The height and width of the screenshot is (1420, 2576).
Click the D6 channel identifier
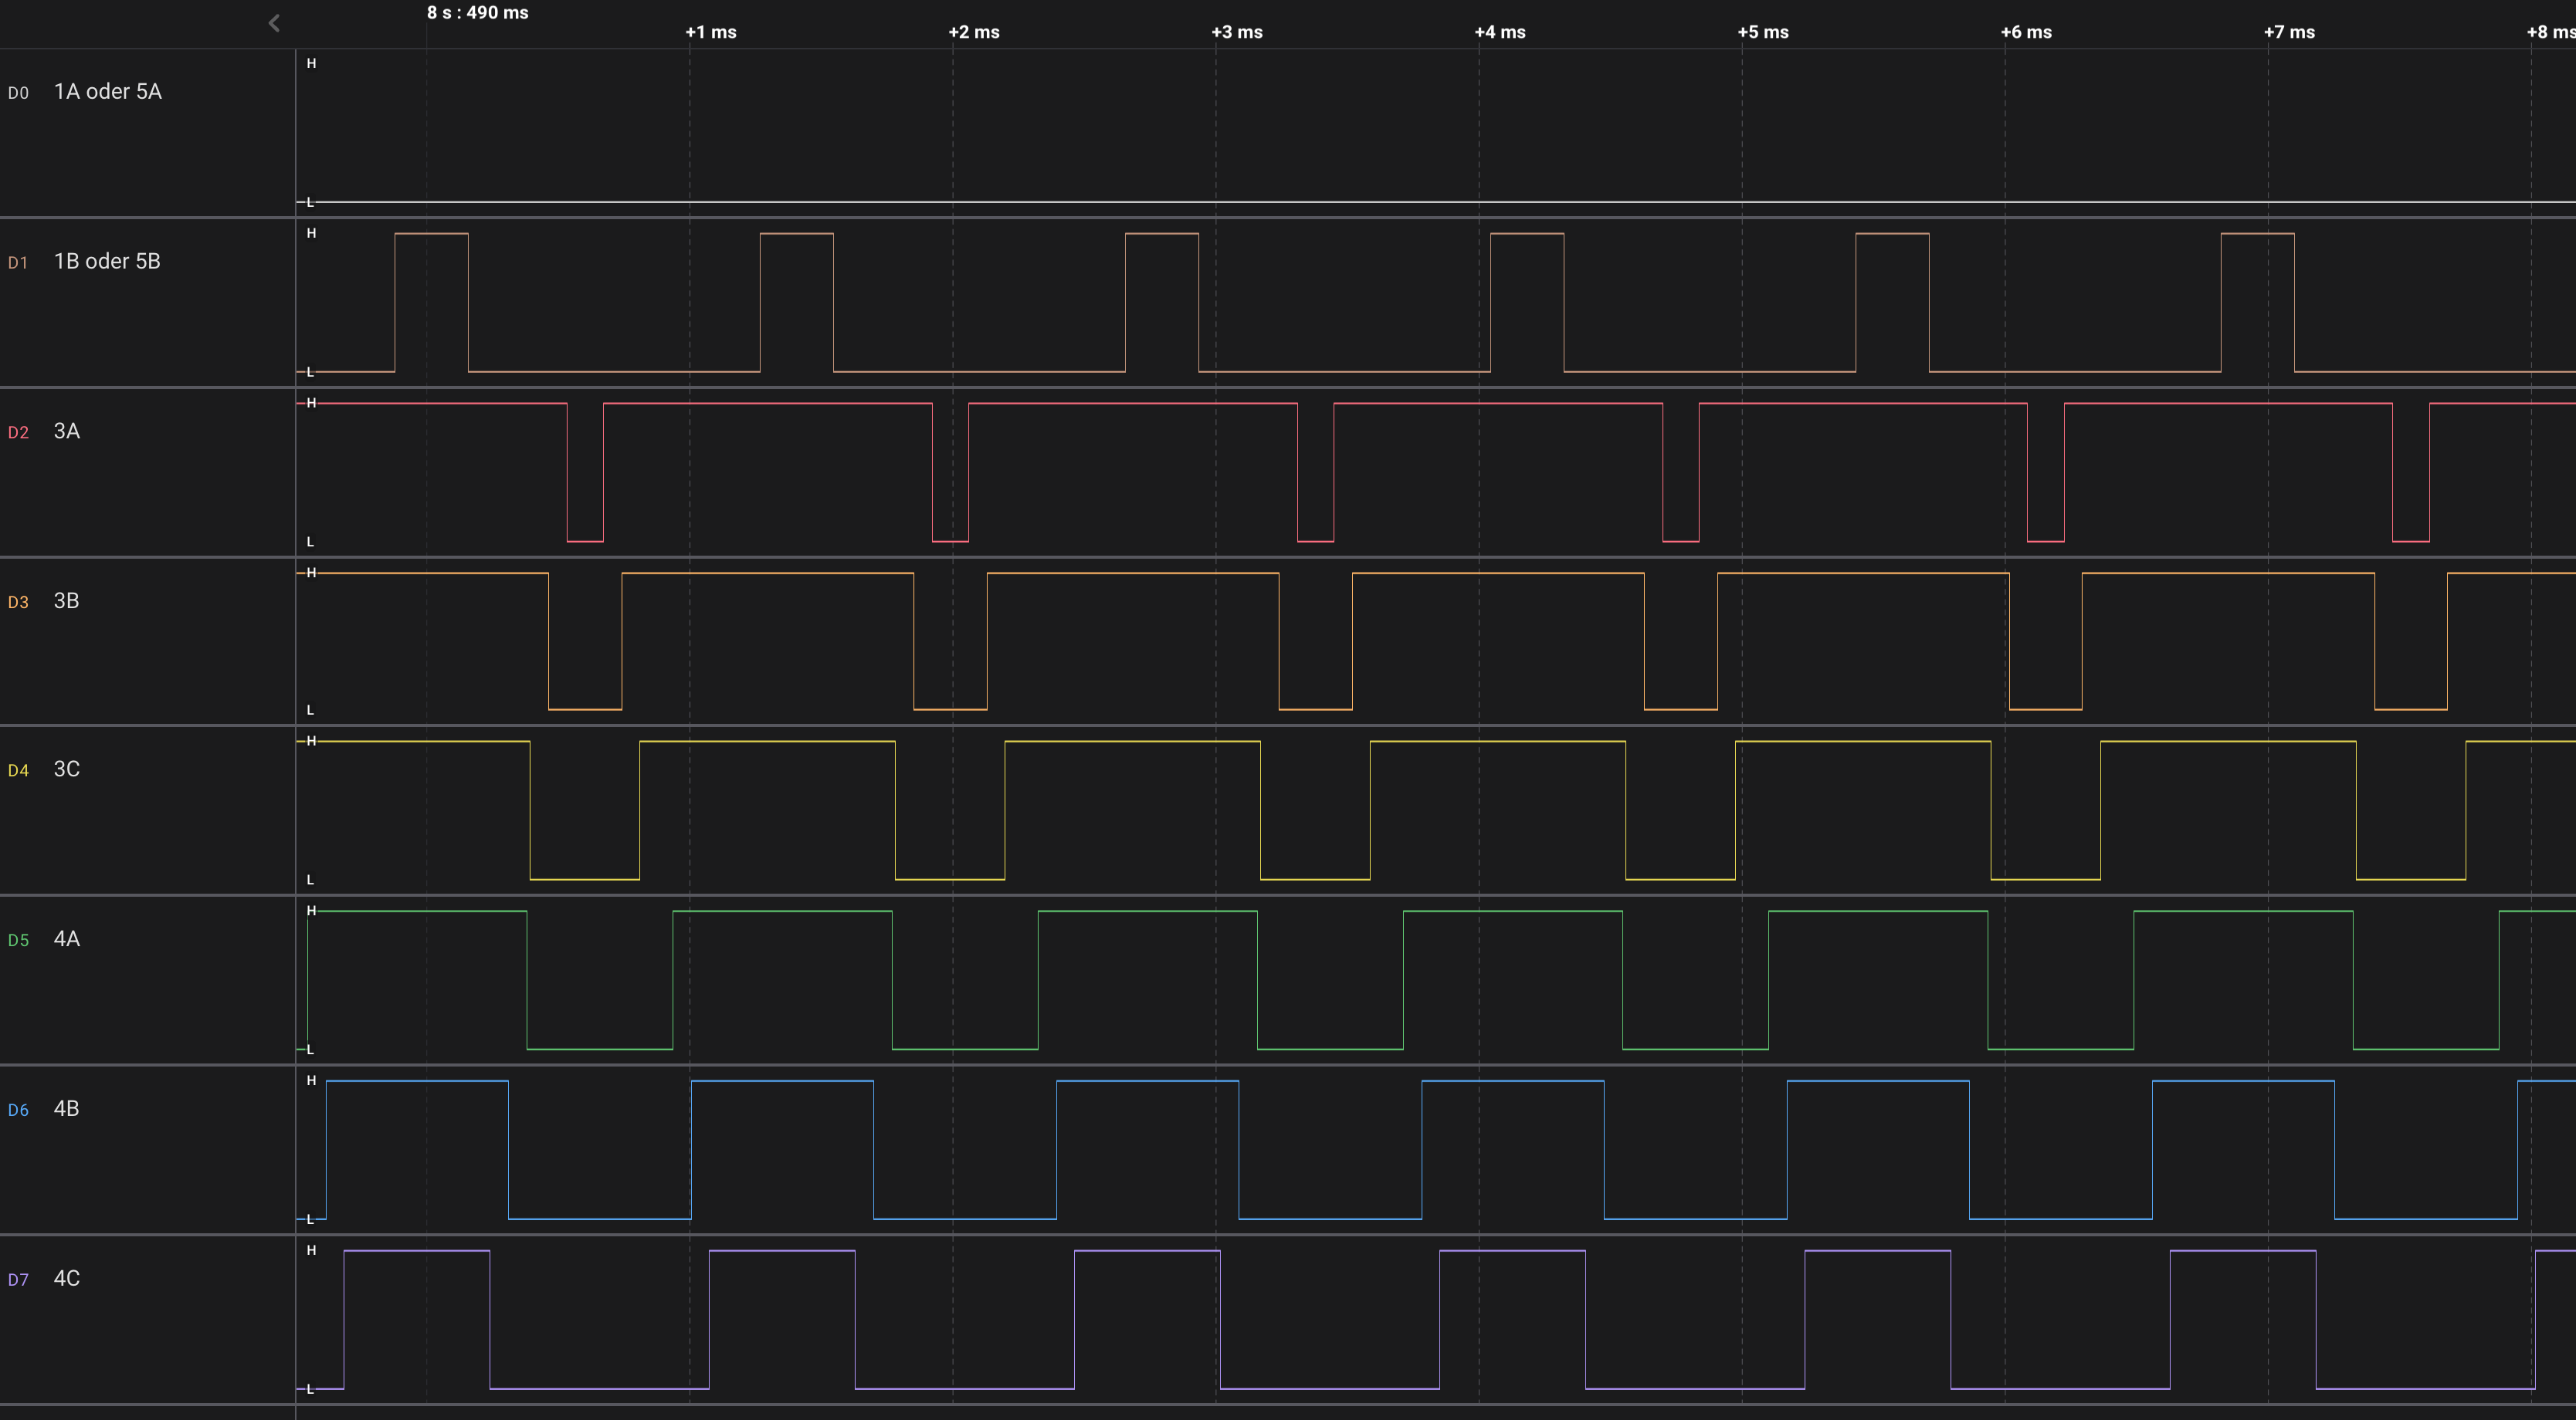[x=18, y=1111]
